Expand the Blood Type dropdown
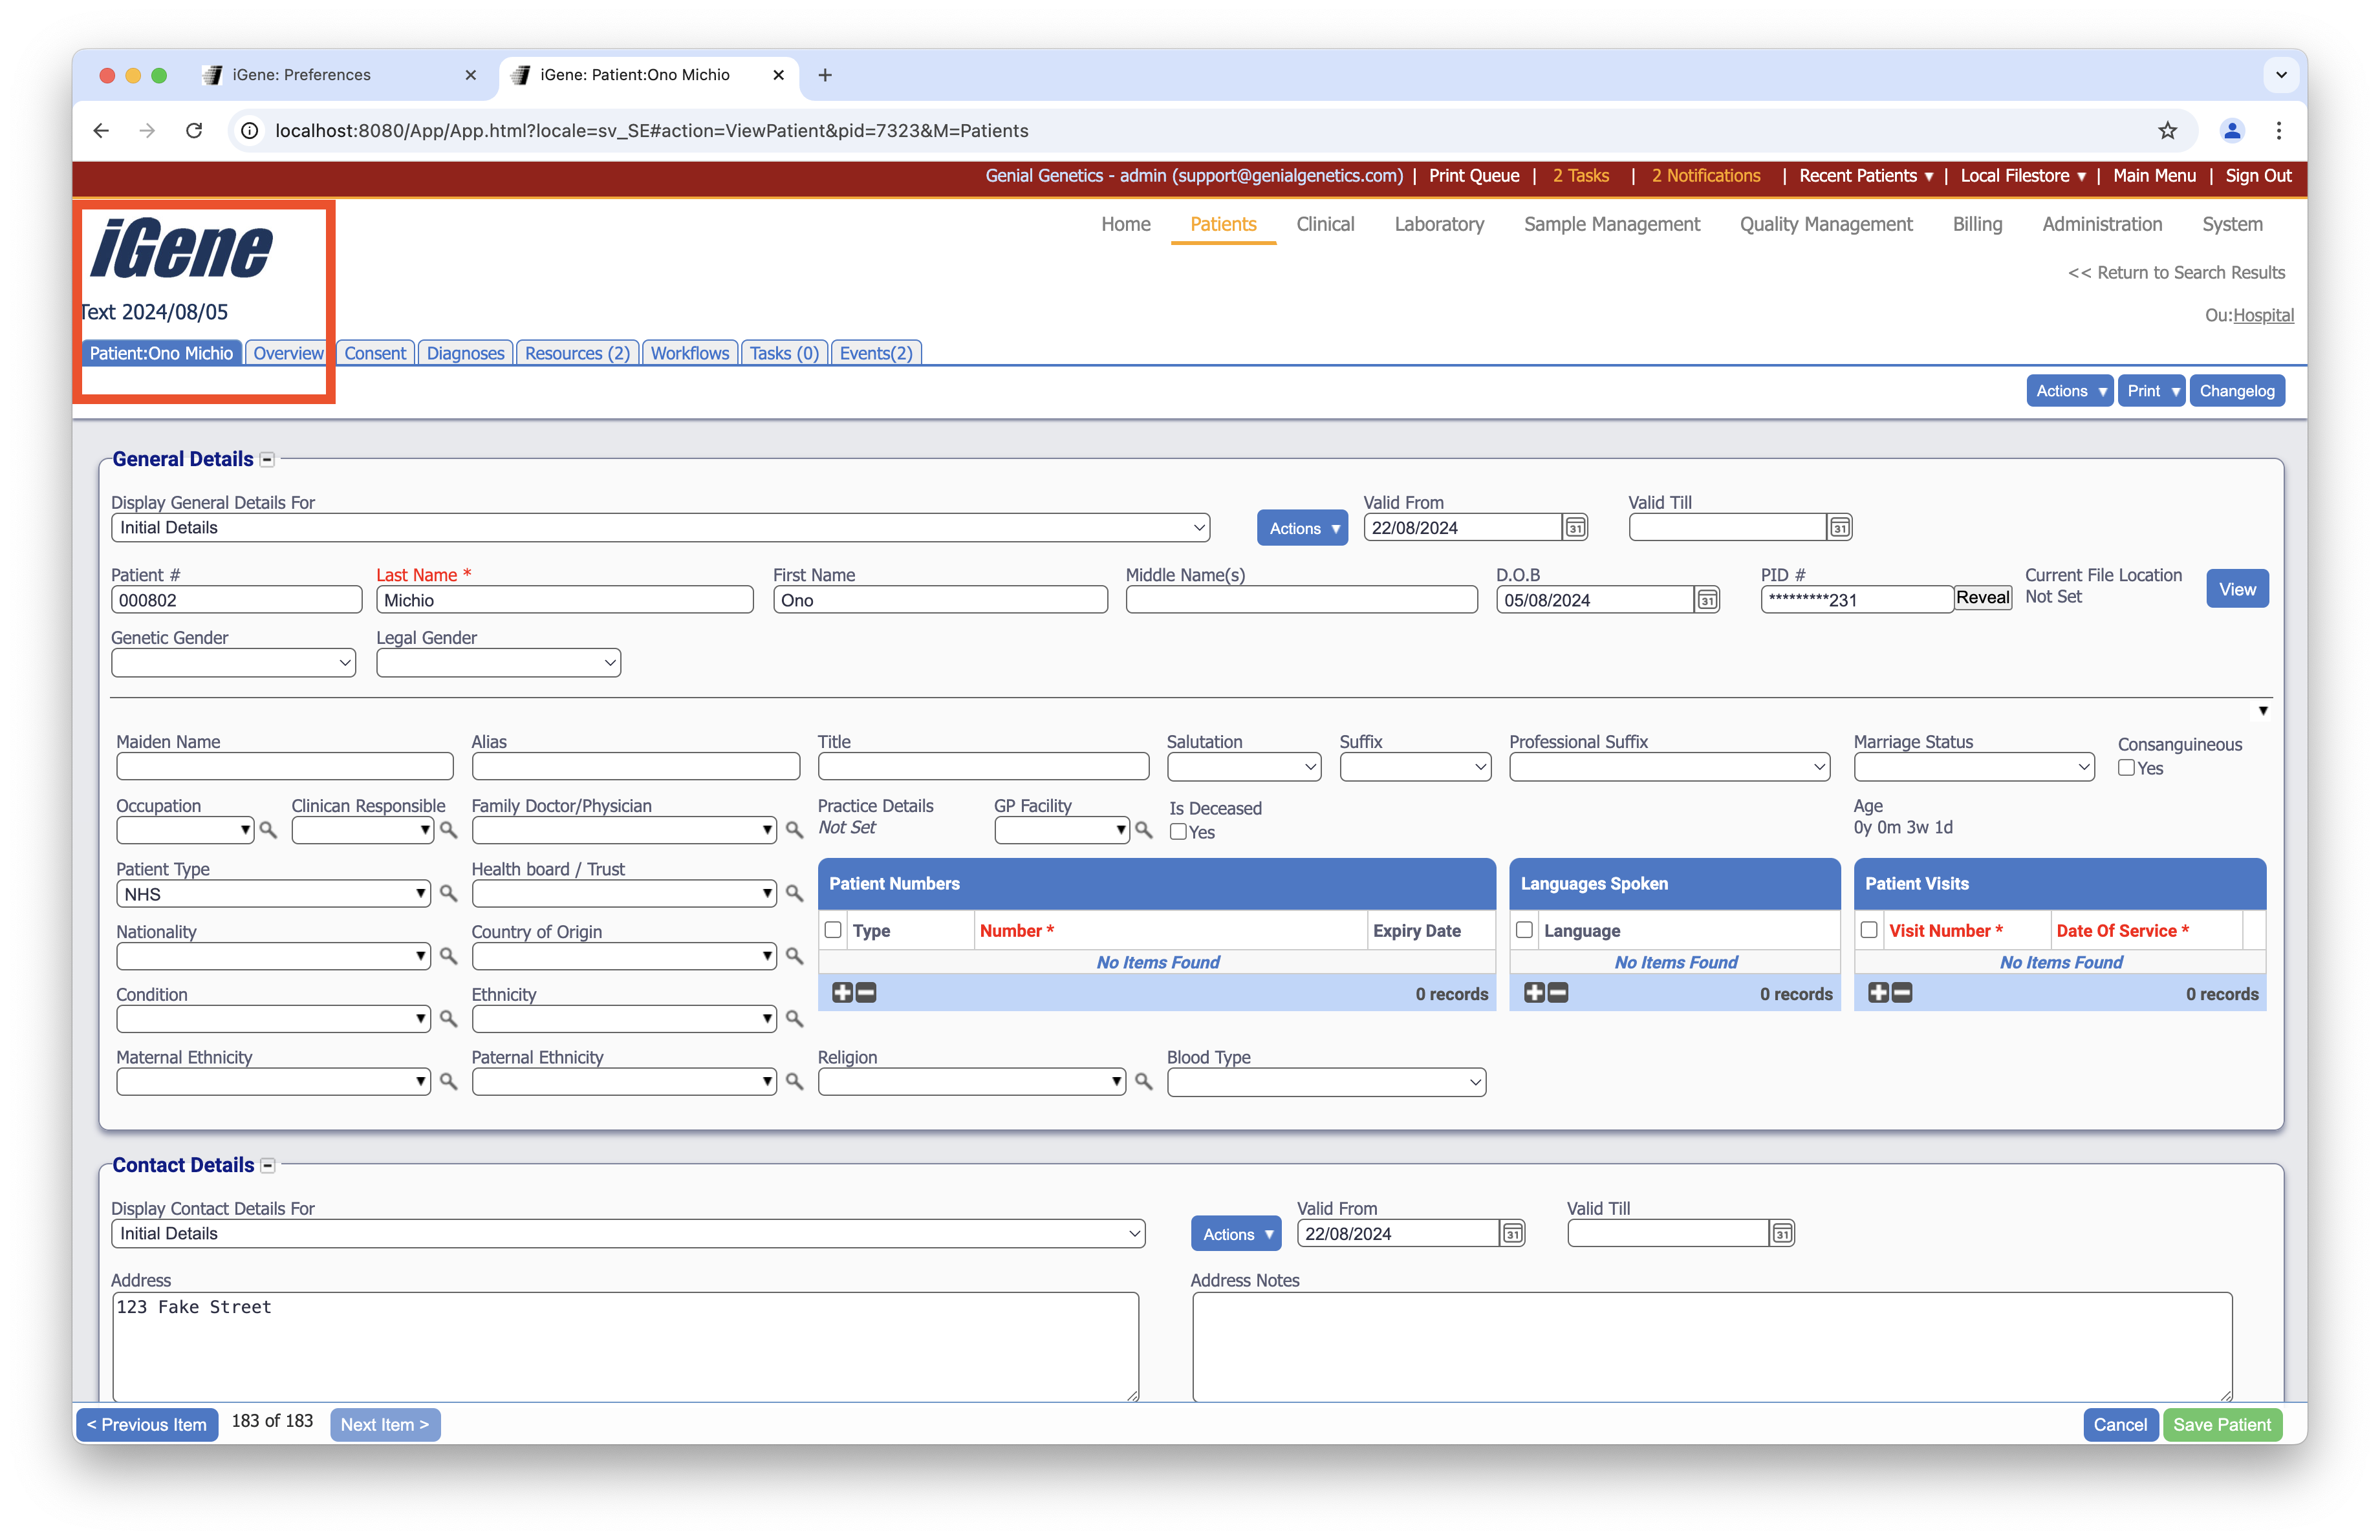Viewport: 2380px width, 1540px height. [1325, 1082]
